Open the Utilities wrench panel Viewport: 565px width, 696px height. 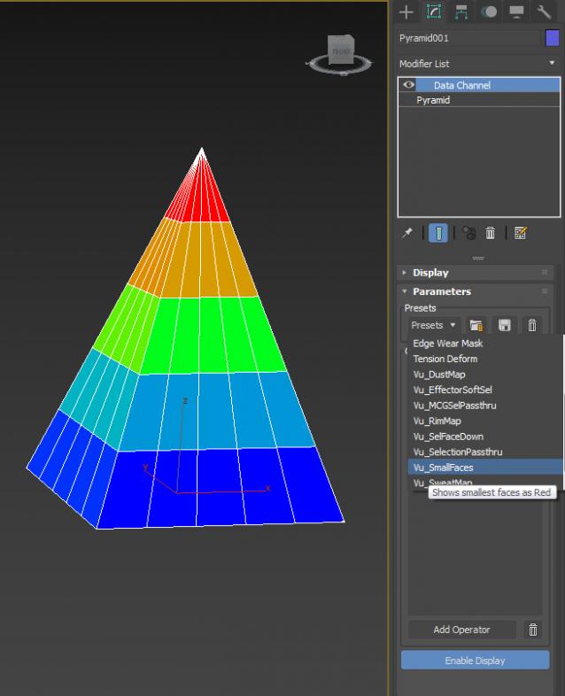544,12
